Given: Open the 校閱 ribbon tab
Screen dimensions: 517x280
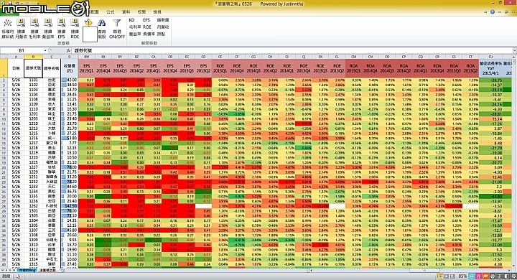Looking at the screenshot, I should point(141,12).
